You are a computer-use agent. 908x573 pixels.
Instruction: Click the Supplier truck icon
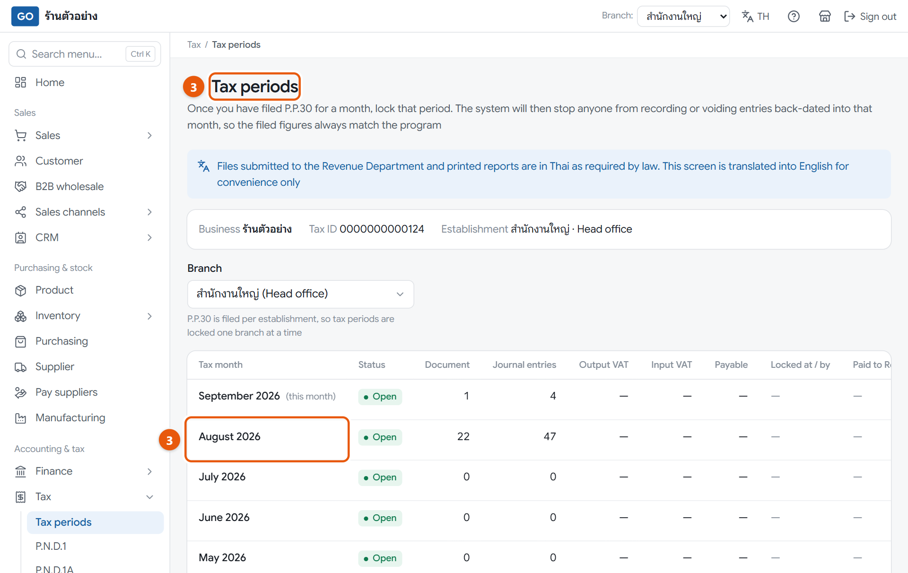[x=20, y=367]
